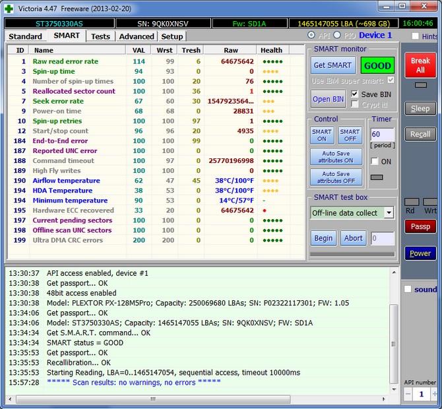Select the PIO radio button
Viewport: 442px width, 409px height.
coord(337,35)
